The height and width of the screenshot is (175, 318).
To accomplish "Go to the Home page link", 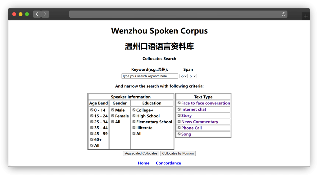I will [143, 163].
